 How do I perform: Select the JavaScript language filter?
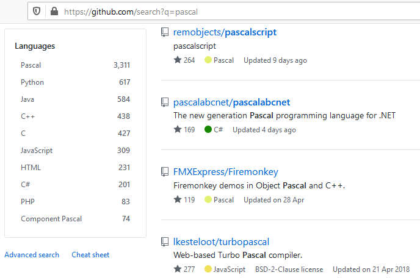tap(37, 151)
